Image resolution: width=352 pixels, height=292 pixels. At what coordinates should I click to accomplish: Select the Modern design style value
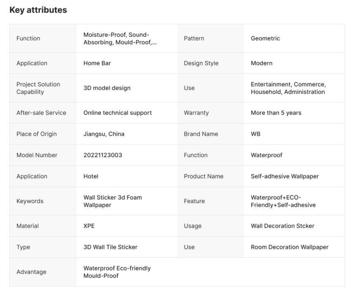click(x=261, y=63)
